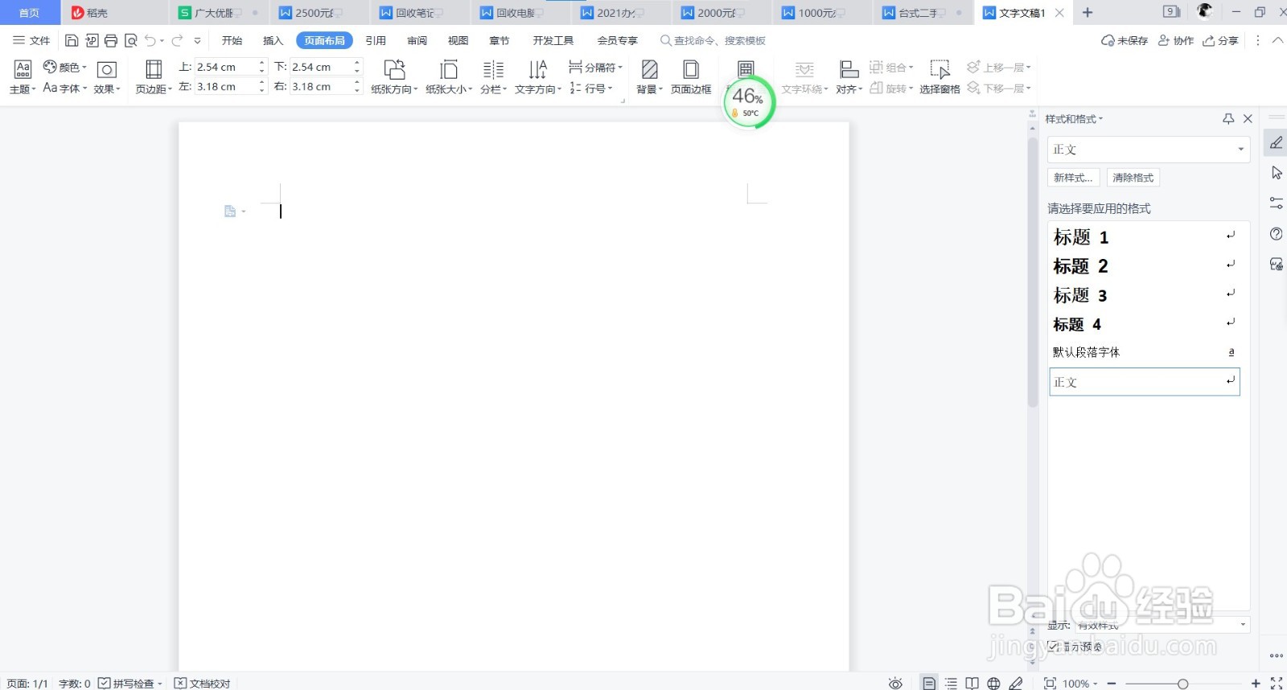The image size is (1287, 690).
Task: Open the 分隔符 breaks dropdown
Action: coord(595,67)
